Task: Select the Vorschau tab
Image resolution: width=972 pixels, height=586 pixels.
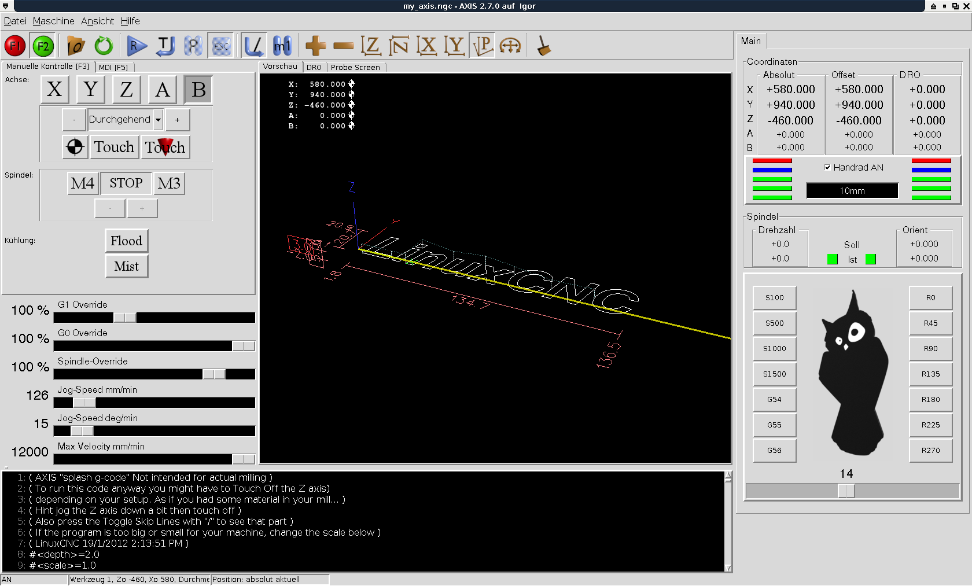Action: tap(280, 67)
